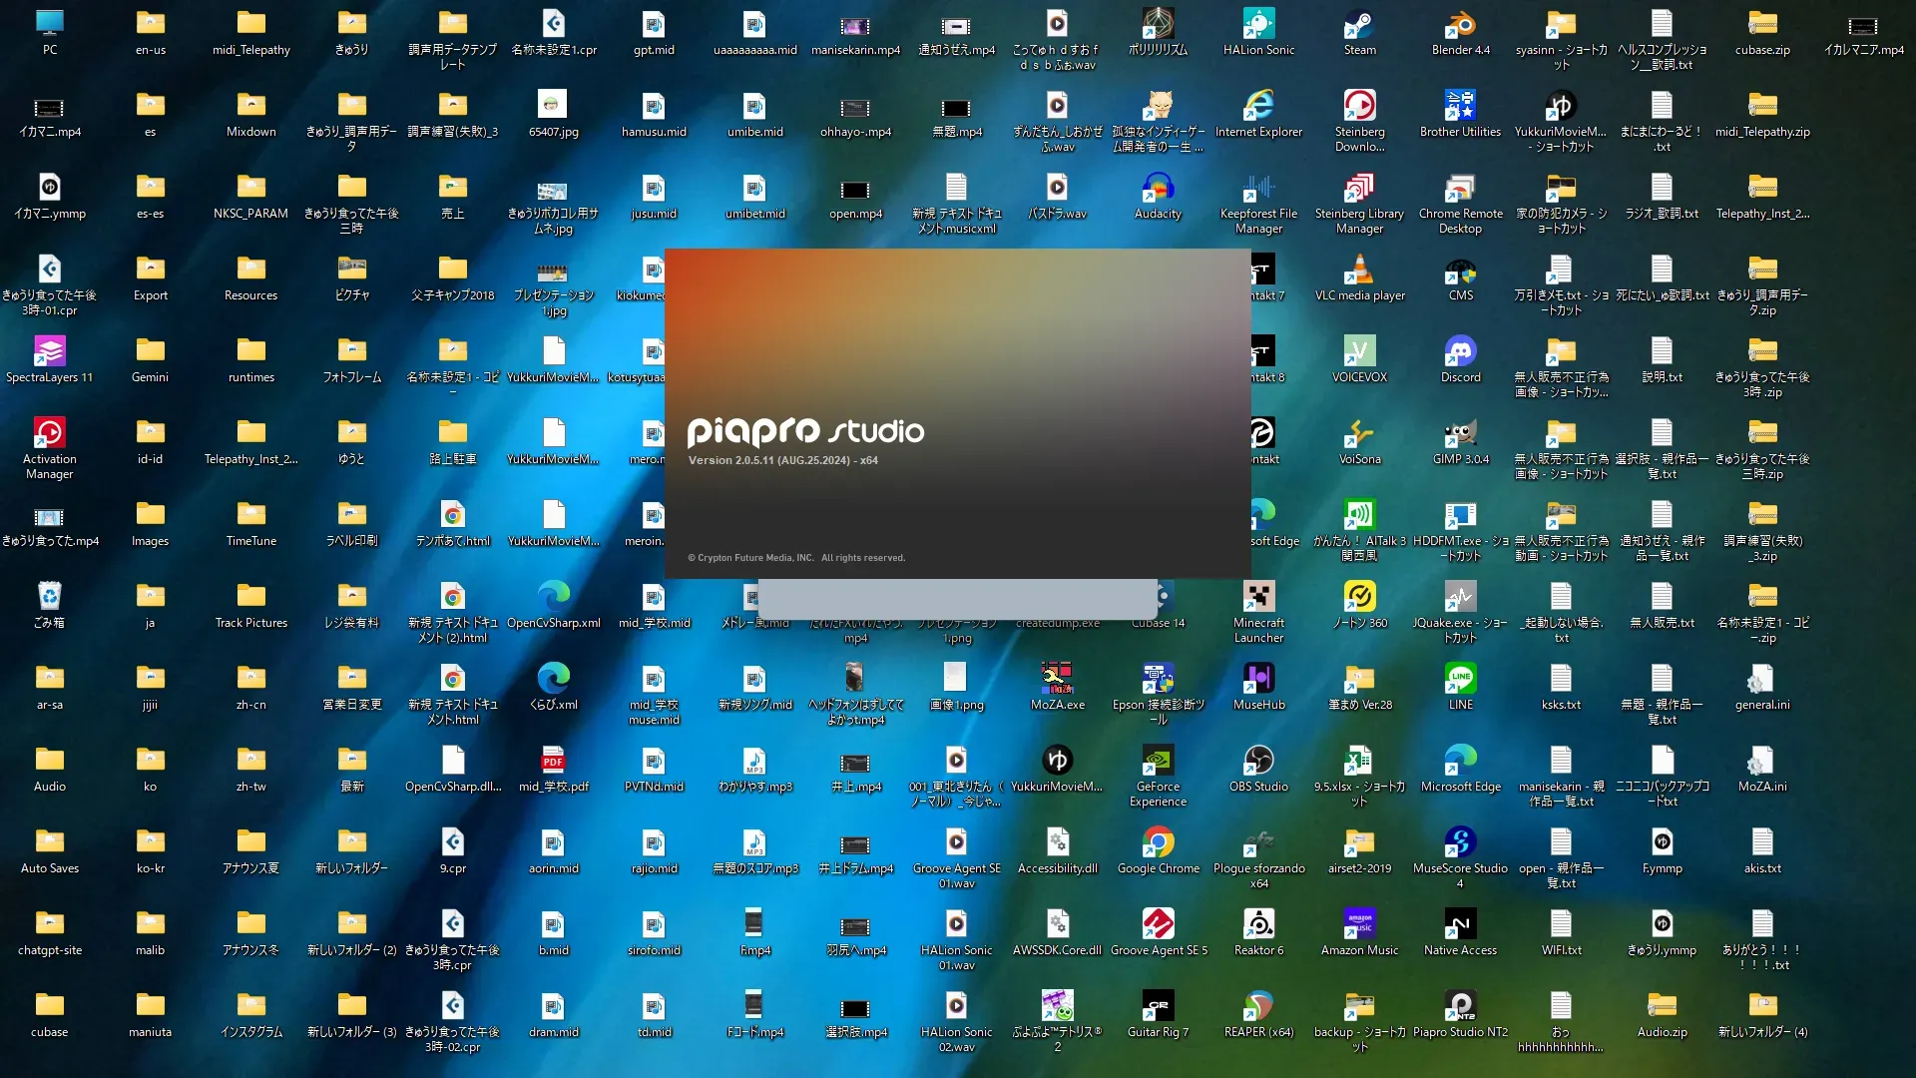Click the REAPER (x64) shortcut

pos(1258,1006)
